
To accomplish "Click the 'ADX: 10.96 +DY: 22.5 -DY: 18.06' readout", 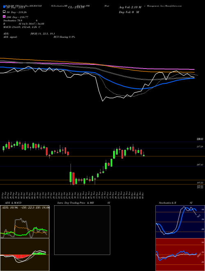I will (25, 208).
